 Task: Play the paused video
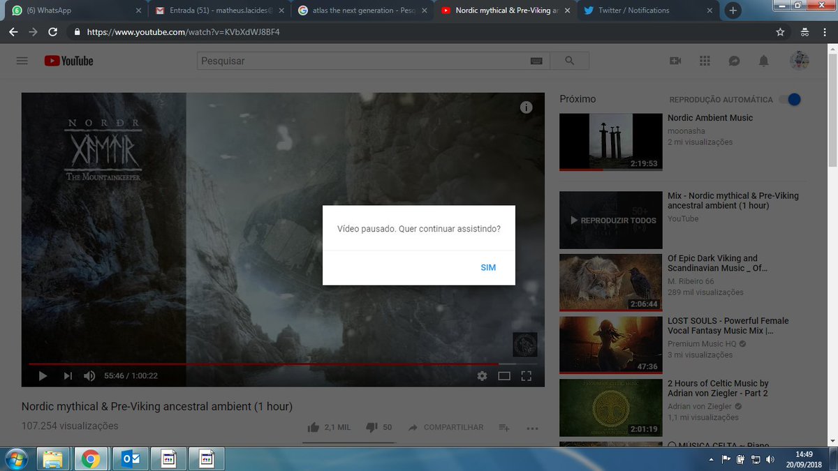click(x=43, y=376)
